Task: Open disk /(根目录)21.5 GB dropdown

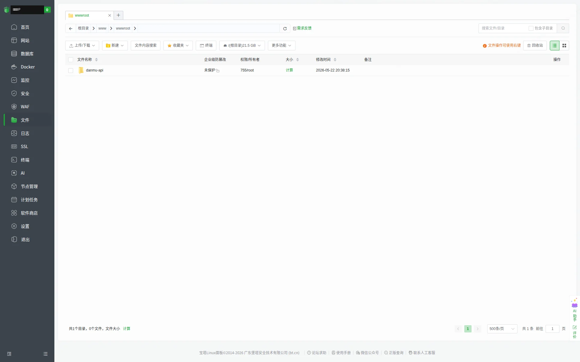Action: [x=242, y=46]
